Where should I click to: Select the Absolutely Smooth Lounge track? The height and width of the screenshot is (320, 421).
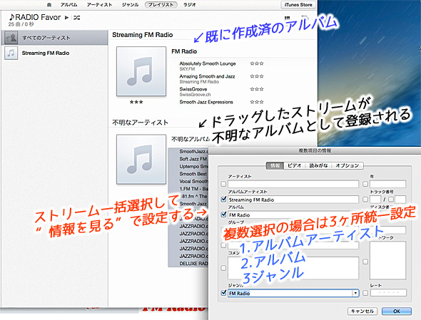click(x=208, y=63)
